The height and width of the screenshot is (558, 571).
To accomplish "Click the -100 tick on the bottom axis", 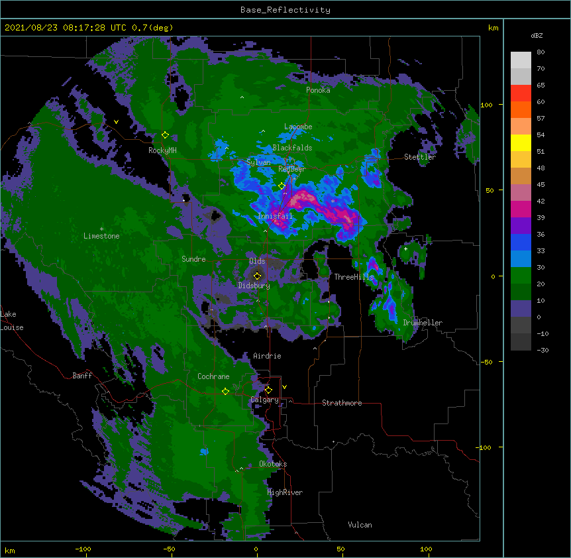I will tap(83, 549).
